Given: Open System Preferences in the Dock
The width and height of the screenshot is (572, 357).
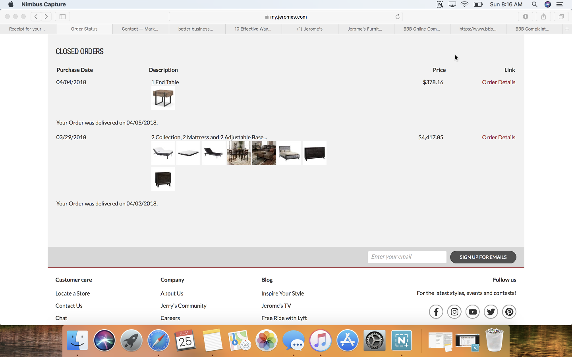Looking at the screenshot, I should 375,340.
